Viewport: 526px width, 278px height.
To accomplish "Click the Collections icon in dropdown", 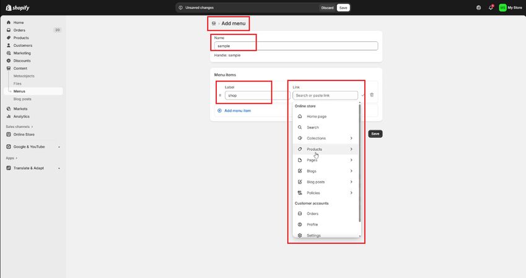I will [x=300, y=138].
